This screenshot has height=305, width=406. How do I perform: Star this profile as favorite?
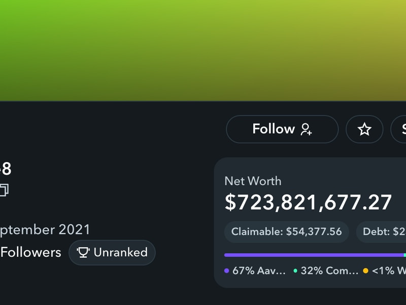pos(364,129)
